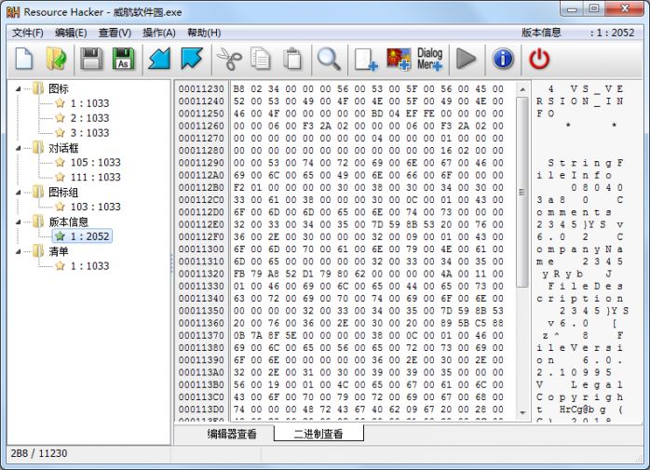Click the scissors Cut icon
This screenshot has width=650, height=470.
pos(229,59)
